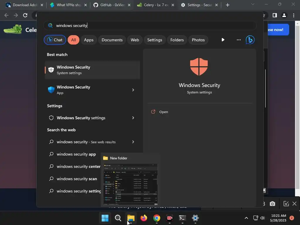Open the clock and date panel
This screenshot has width=300, height=225.
[278, 218]
